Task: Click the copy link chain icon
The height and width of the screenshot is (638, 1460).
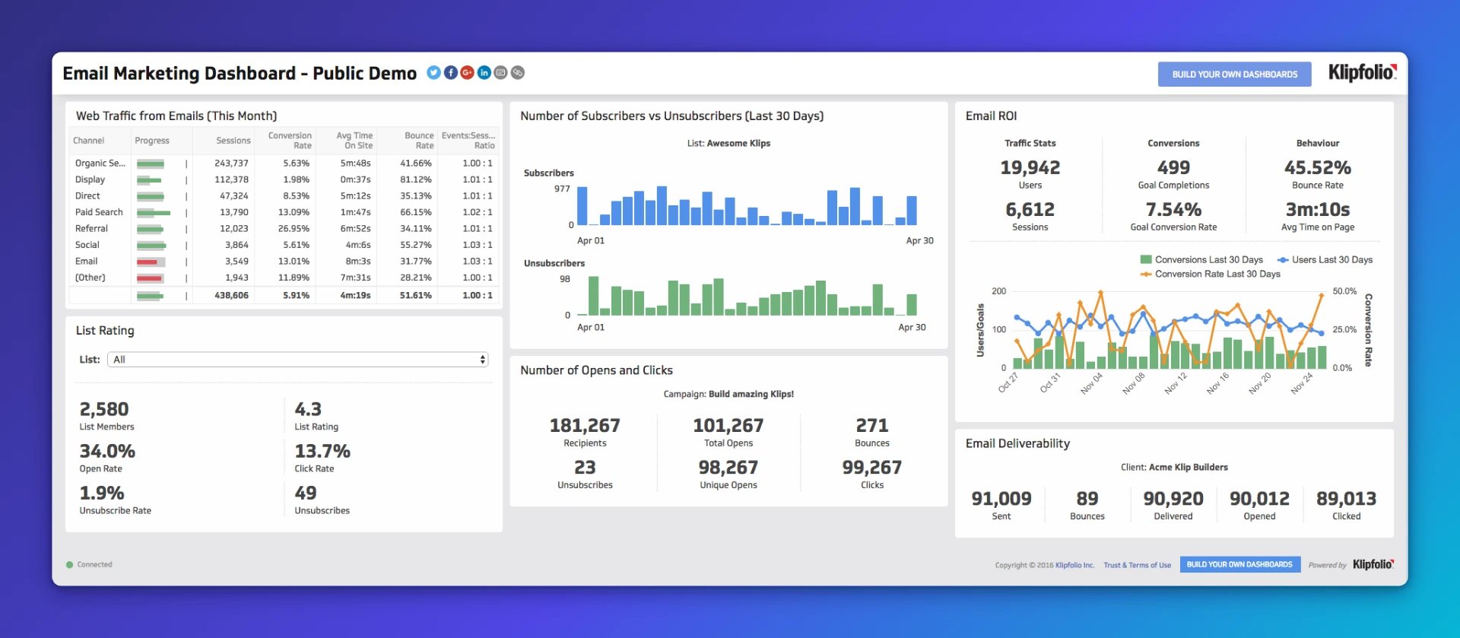Action: click(x=518, y=72)
